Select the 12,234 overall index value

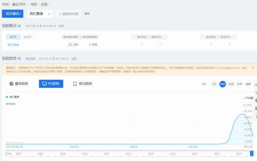[x=73, y=44]
